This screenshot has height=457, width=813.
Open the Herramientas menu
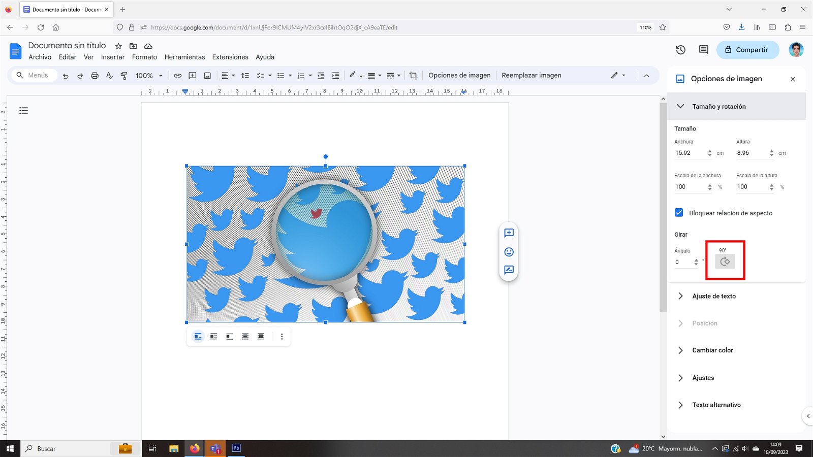click(x=184, y=57)
